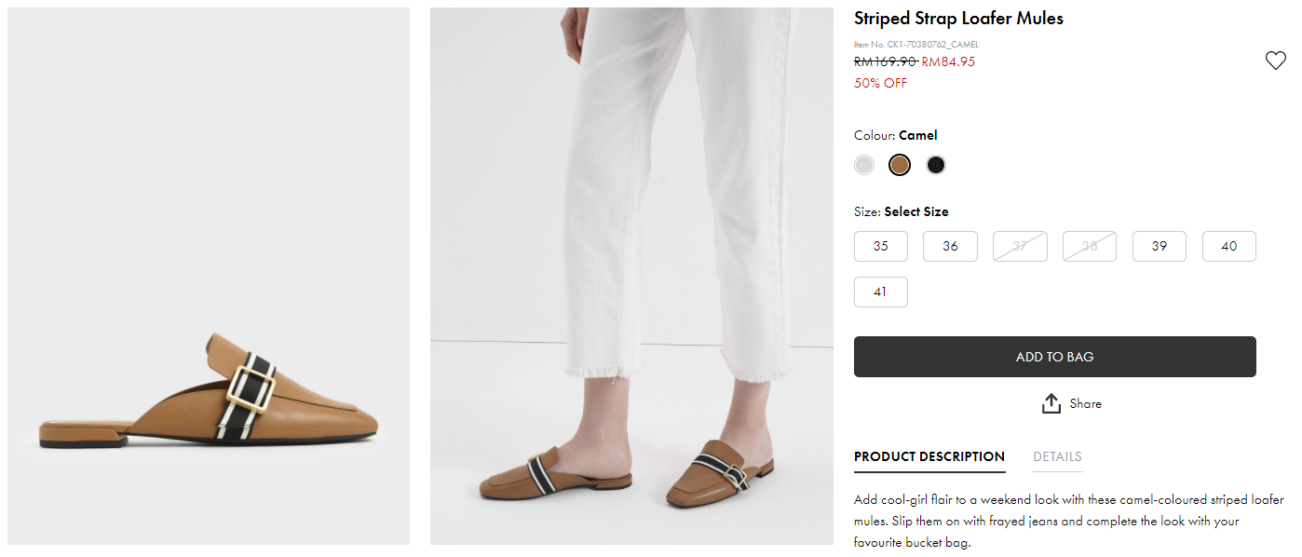
Task: Choose size 39
Action: (1160, 246)
